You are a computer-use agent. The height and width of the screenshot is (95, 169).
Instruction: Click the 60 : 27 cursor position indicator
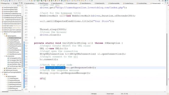pos(124,94)
